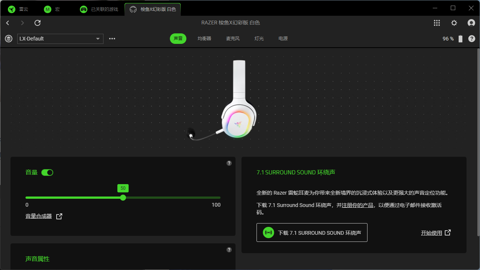Open the profile more options ellipsis
The height and width of the screenshot is (270, 480).
112,39
